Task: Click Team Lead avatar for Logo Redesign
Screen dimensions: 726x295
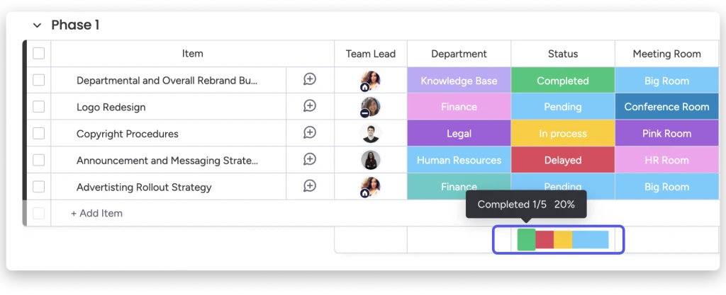Action: tap(370, 107)
